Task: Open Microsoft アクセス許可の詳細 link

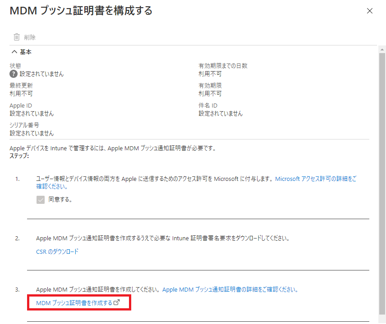Action: coord(196,183)
